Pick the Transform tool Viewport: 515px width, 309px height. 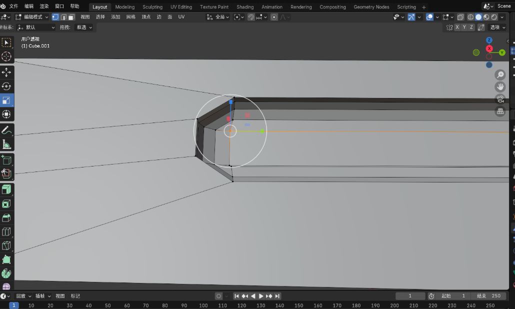6,114
